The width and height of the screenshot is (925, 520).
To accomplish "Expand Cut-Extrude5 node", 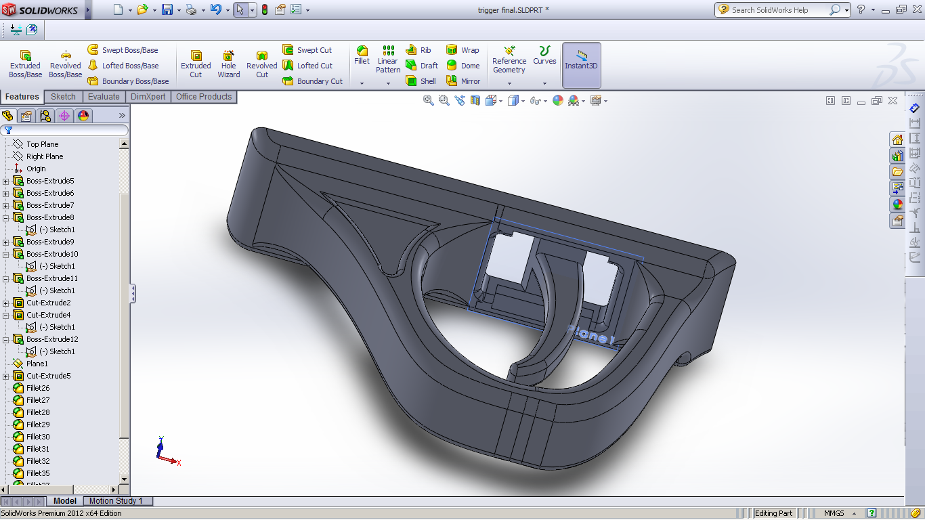I will click(6, 376).
